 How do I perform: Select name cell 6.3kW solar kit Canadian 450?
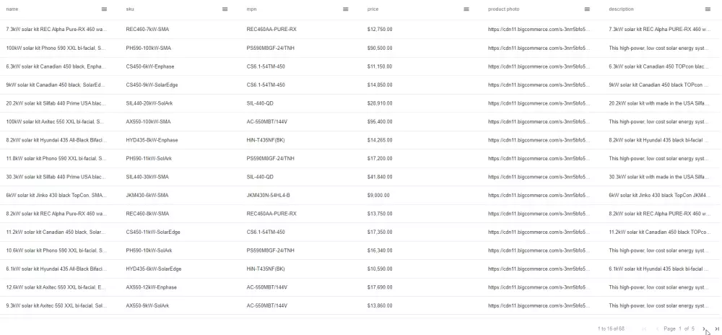(56, 66)
